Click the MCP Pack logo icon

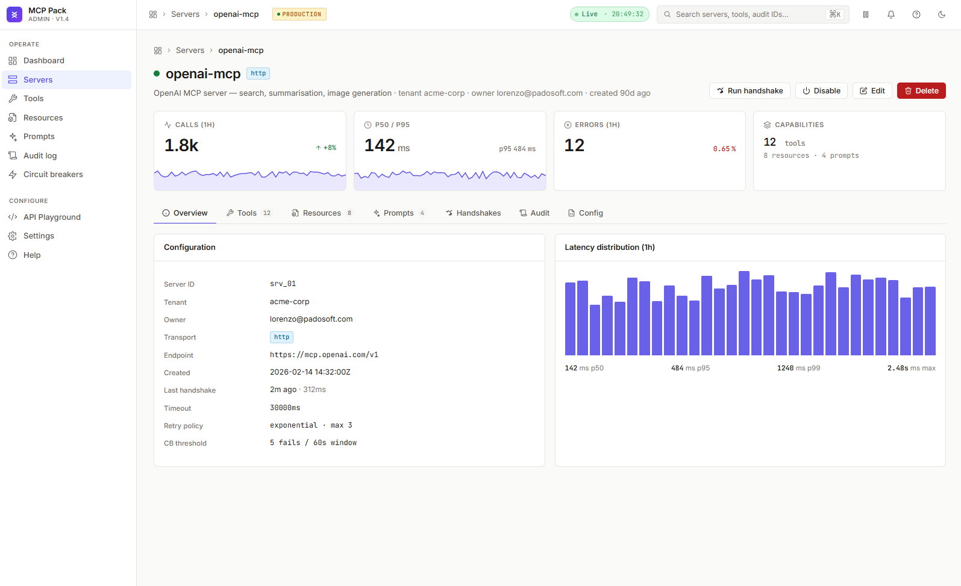tap(14, 14)
